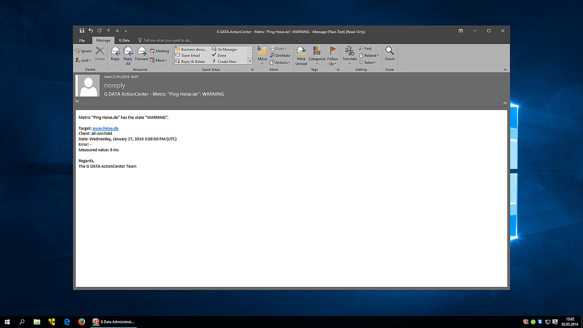Ignore this conversation
Image resolution: width=583 pixels, height=328 pixels.
(x=83, y=51)
